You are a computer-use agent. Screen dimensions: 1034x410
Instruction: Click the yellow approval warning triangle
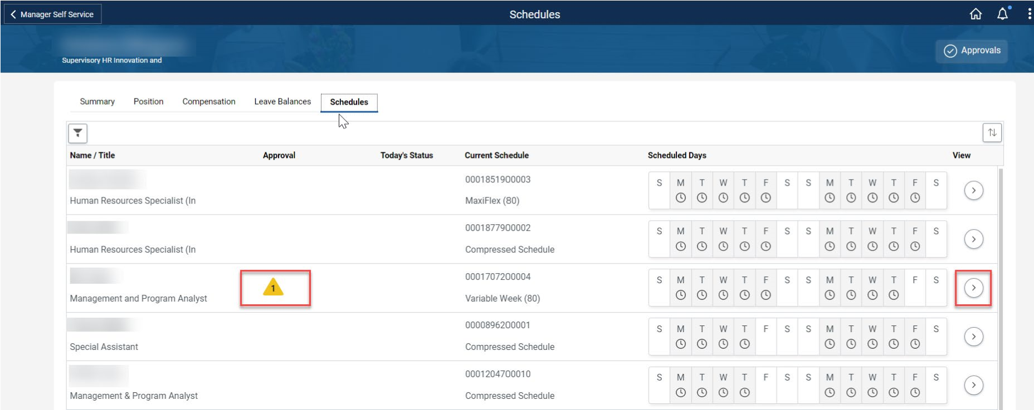coord(274,287)
